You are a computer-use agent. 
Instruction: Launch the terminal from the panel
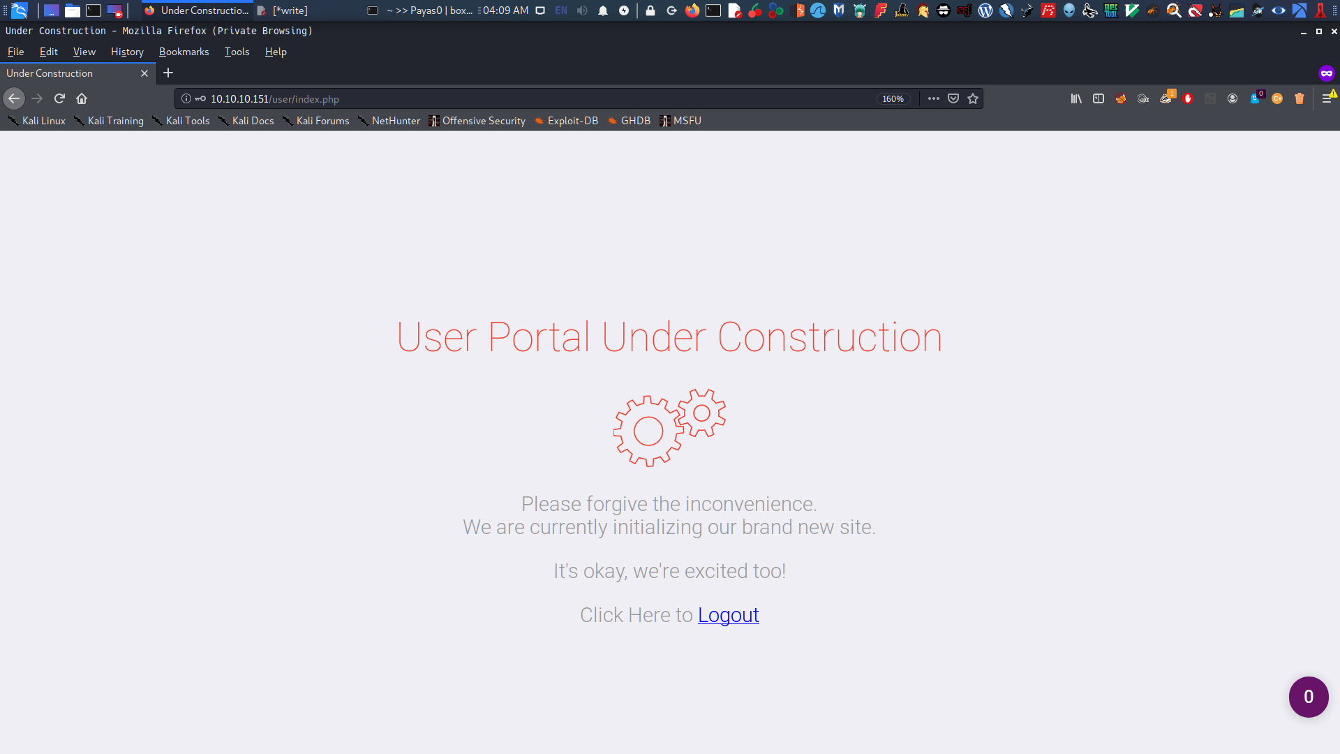coord(94,10)
